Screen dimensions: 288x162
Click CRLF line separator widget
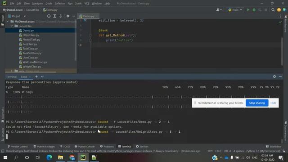click(218, 151)
